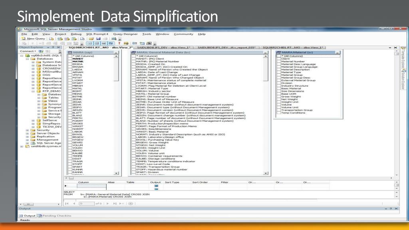Expand the Replication folder node
The width and height of the screenshot is (409, 230).
click(28, 137)
